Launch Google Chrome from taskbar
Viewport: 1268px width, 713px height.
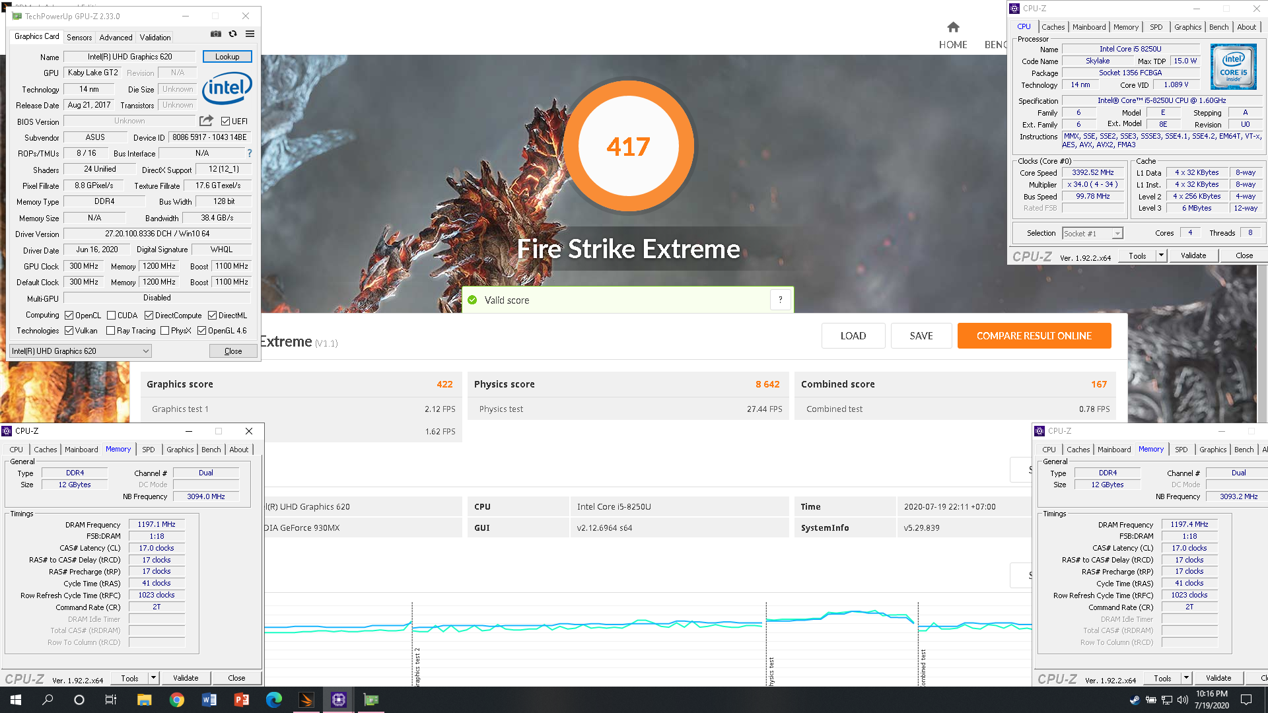point(176,700)
